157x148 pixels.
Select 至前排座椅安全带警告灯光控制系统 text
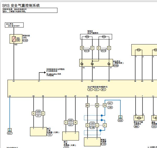click(x=55, y=70)
